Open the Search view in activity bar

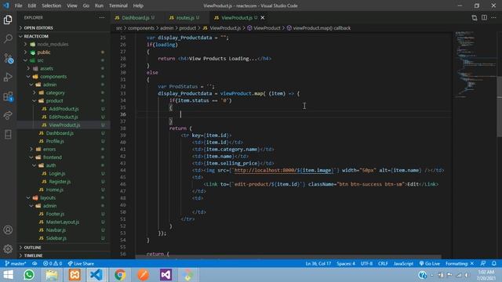[x=8, y=38]
